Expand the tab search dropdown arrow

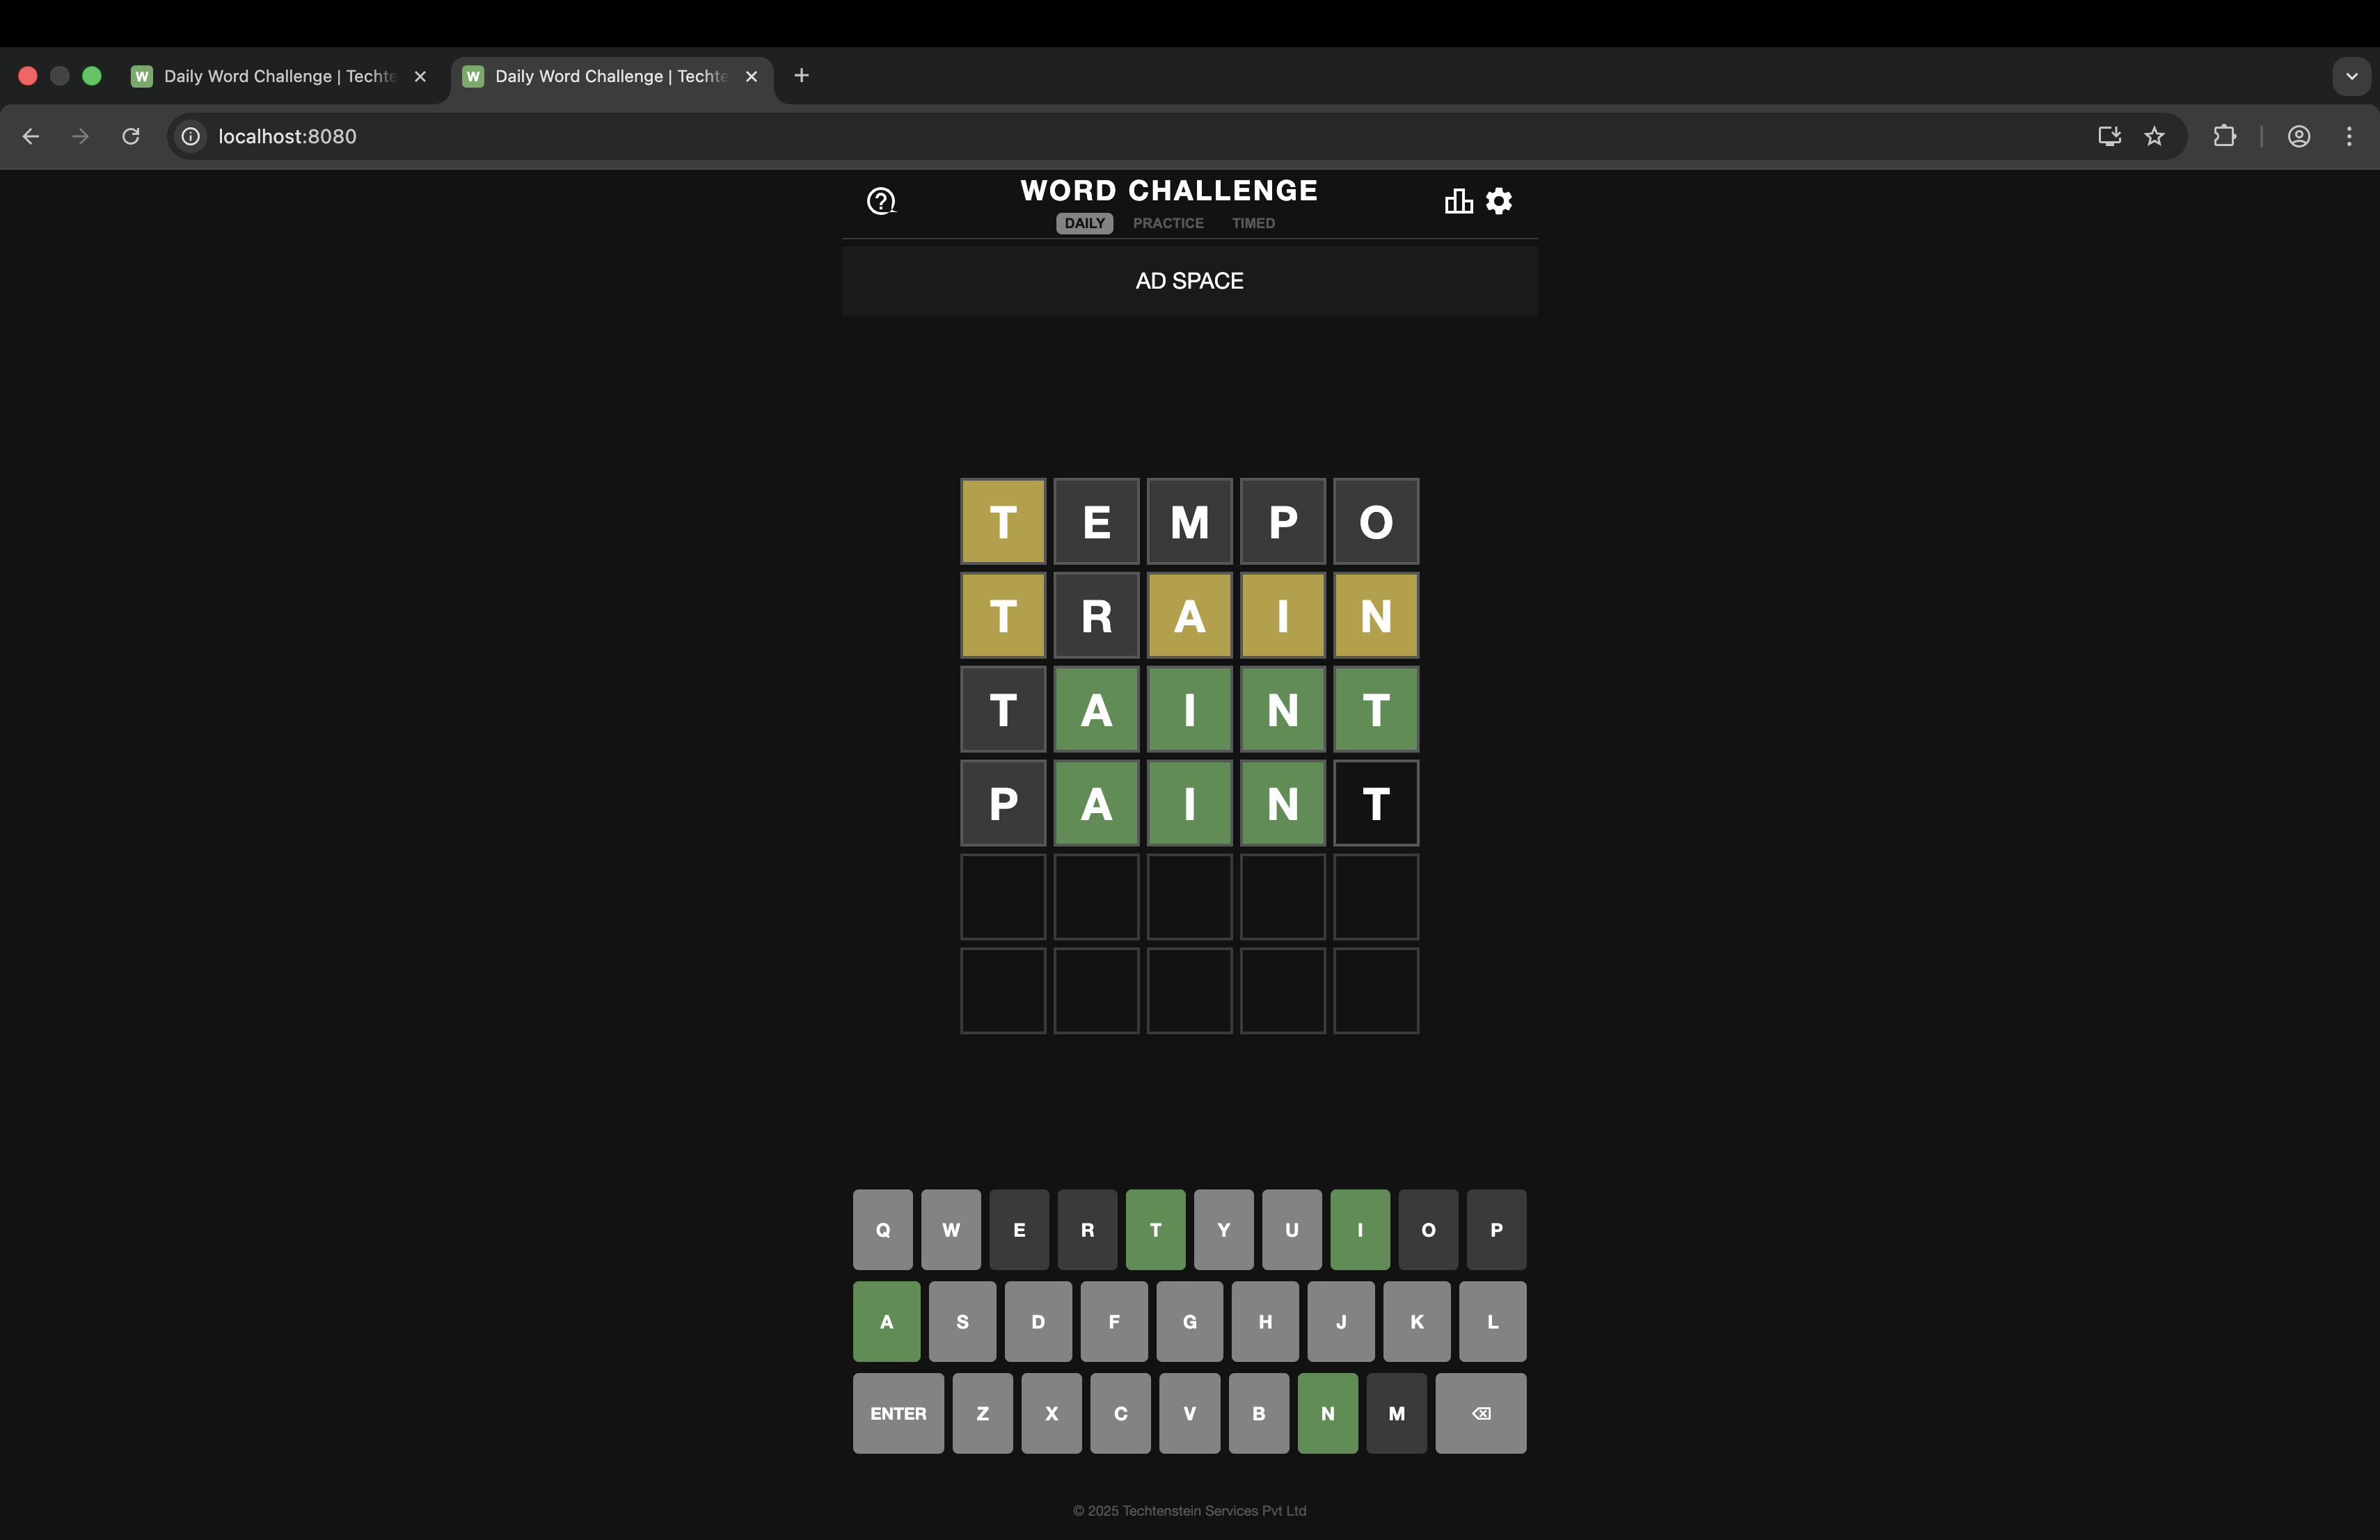coord(2351,76)
